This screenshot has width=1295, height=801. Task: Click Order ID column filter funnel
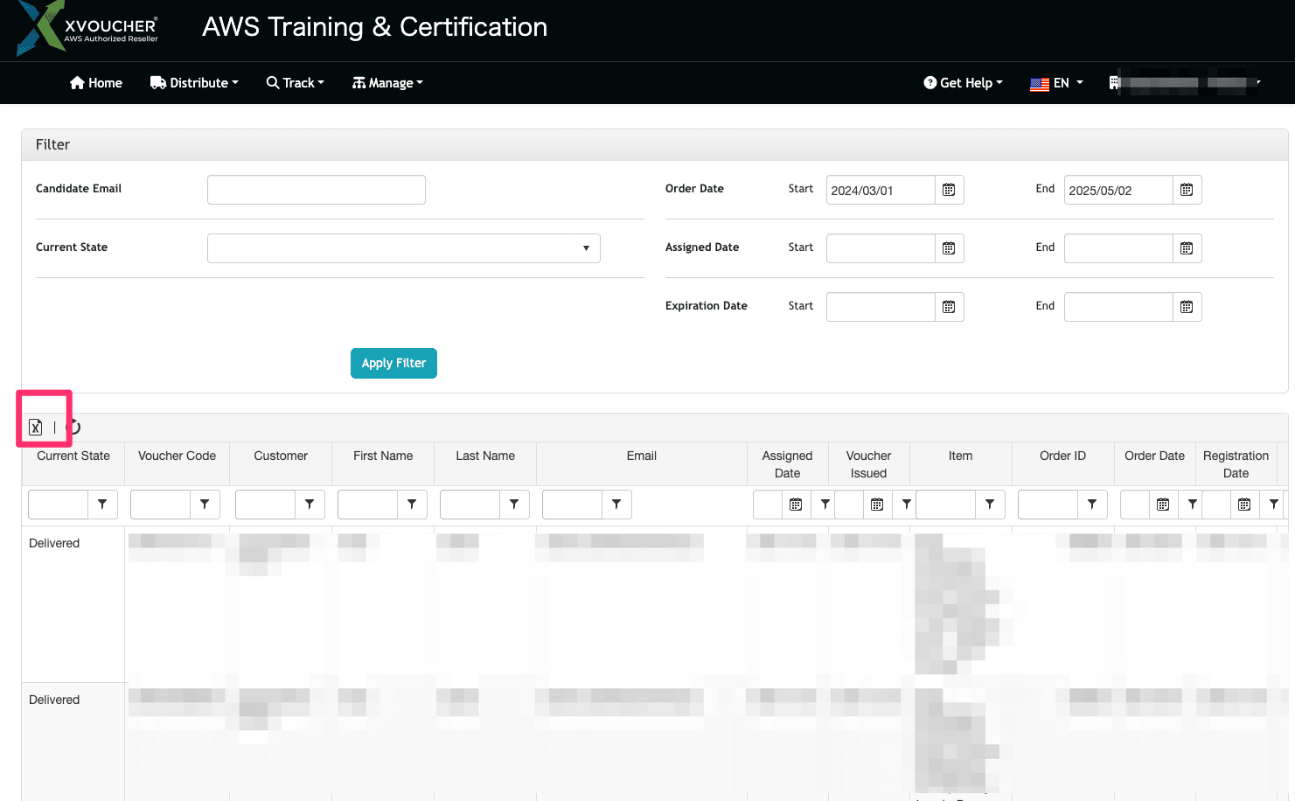[x=1092, y=505]
